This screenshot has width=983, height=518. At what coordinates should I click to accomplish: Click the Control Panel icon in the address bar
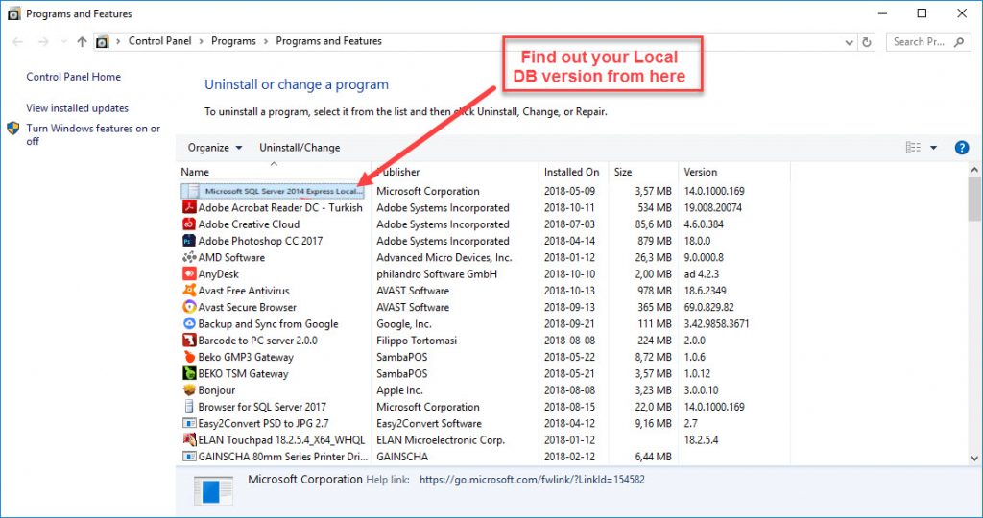102,42
